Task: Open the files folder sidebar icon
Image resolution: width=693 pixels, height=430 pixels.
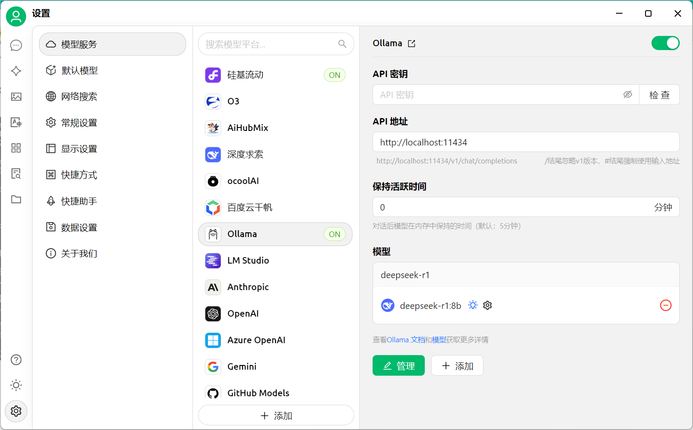Action: click(x=16, y=199)
